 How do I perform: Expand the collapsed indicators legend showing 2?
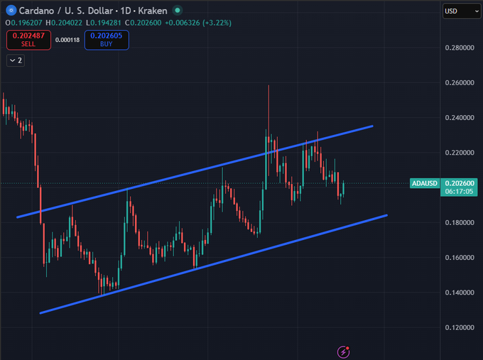tap(16, 60)
